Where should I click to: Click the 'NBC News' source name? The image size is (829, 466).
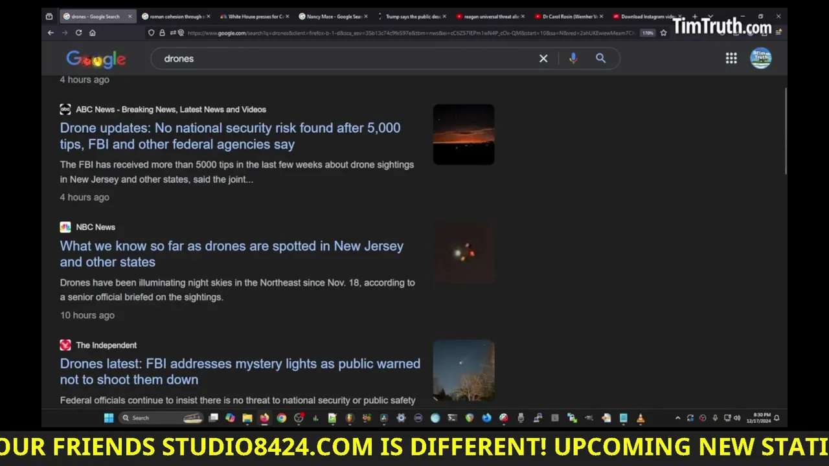(95, 227)
